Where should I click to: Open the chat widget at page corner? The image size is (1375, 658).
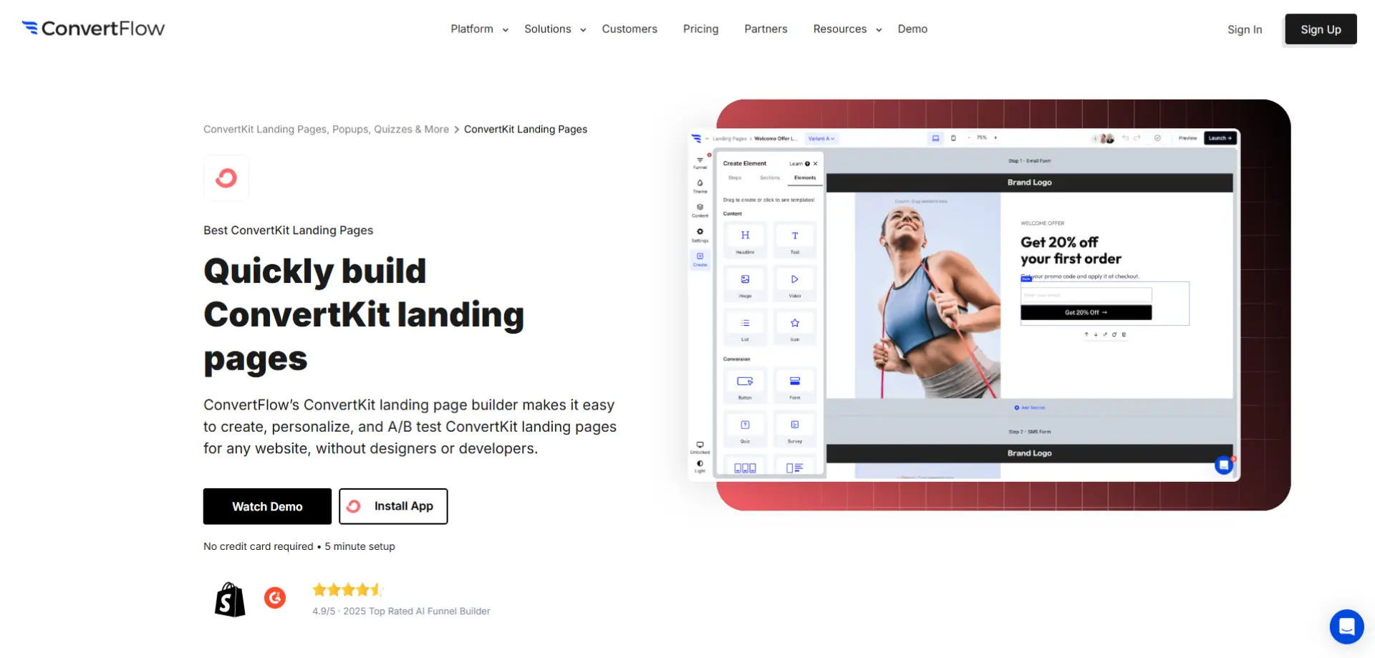[1346, 626]
